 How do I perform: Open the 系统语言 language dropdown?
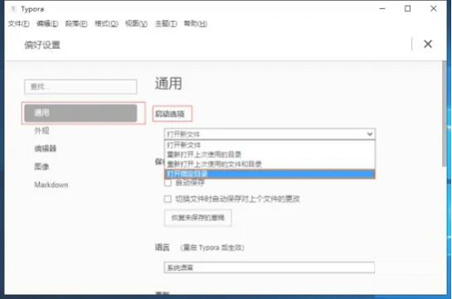pyautogui.click(x=270, y=268)
